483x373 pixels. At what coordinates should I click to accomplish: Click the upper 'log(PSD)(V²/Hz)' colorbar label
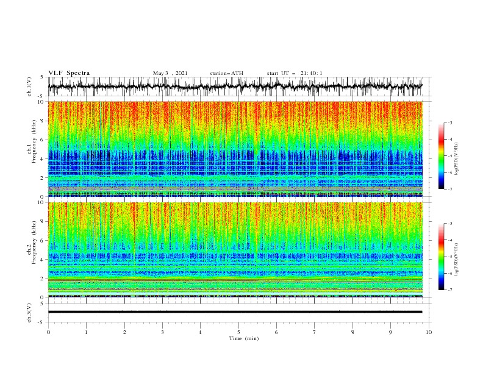[456, 159]
